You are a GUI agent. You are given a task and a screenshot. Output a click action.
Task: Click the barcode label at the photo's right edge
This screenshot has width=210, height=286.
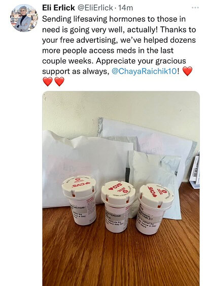click(x=195, y=171)
